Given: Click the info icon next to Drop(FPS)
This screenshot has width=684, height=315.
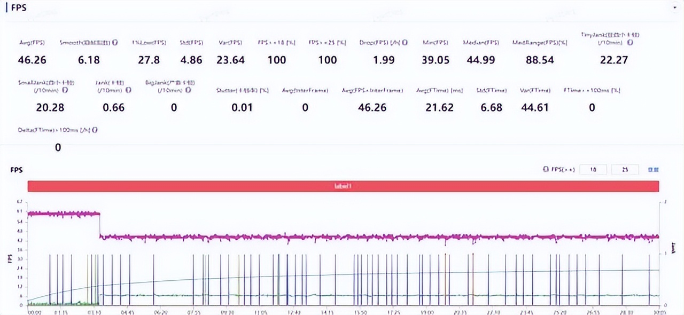Looking at the screenshot, I should coord(405,43).
